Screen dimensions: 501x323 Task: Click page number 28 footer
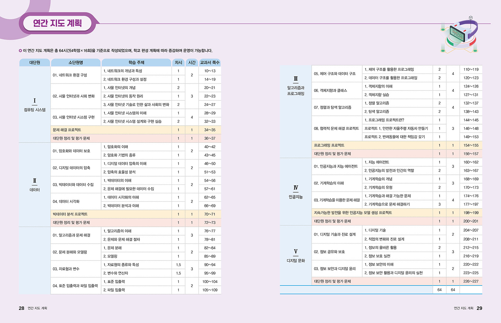click(21, 308)
